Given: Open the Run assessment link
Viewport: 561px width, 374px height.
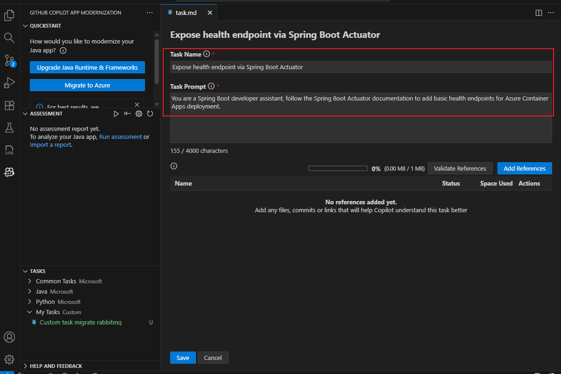Looking at the screenshot, I should [x=121, y=137].
